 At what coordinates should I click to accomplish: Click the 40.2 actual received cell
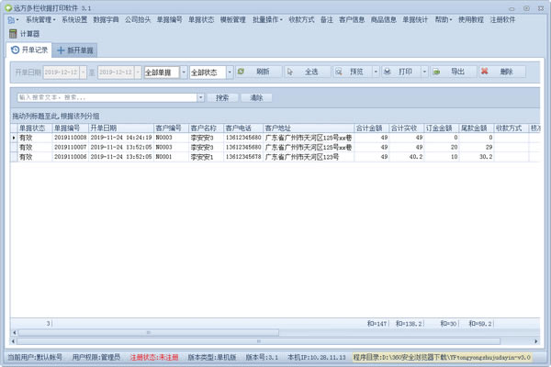[406, 157]
